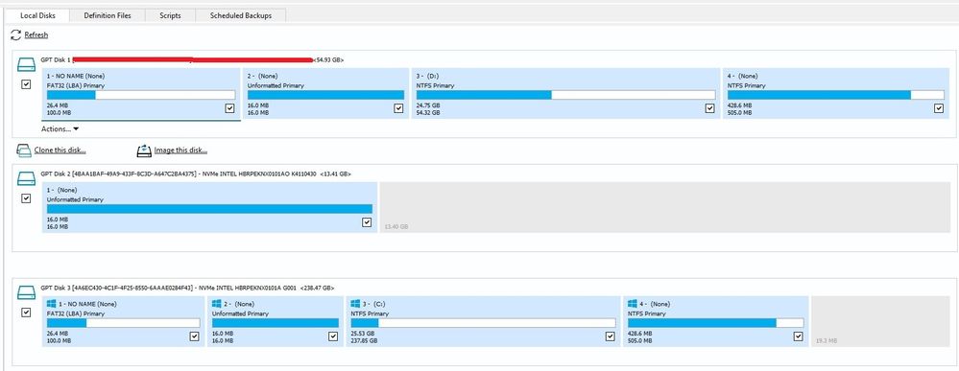Select Disk 3 partition '3 - (C:)' label
Image resolution: width=959 pixels, height=371 pixels.
pos(373,304)
